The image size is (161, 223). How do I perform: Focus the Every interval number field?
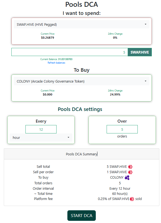(41, 129)
